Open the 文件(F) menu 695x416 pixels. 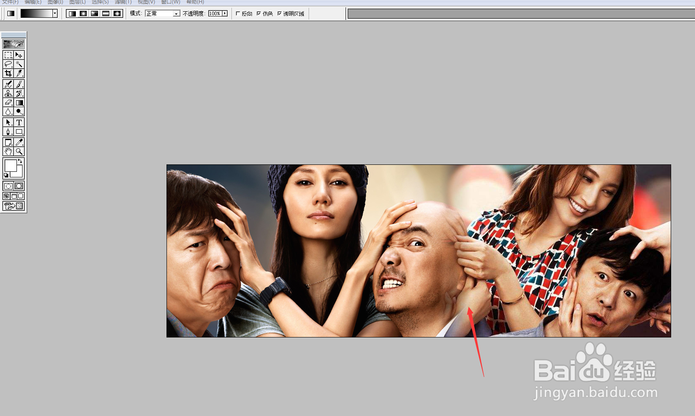pos(10,2)
